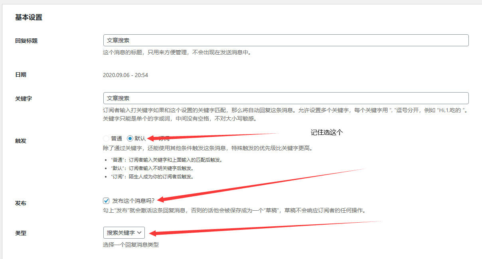Click the 日期 row label

coord(21,75)
